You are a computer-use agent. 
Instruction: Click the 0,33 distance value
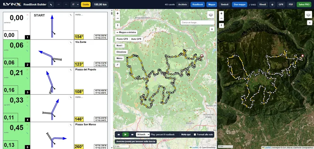click(x=17, y=100)
